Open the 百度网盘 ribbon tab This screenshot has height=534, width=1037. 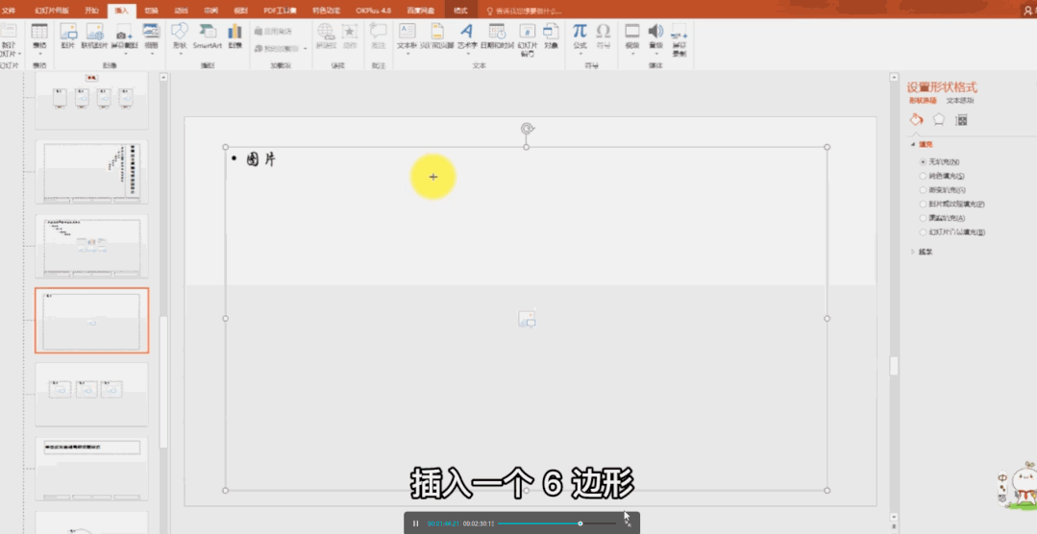pos(421,11)
